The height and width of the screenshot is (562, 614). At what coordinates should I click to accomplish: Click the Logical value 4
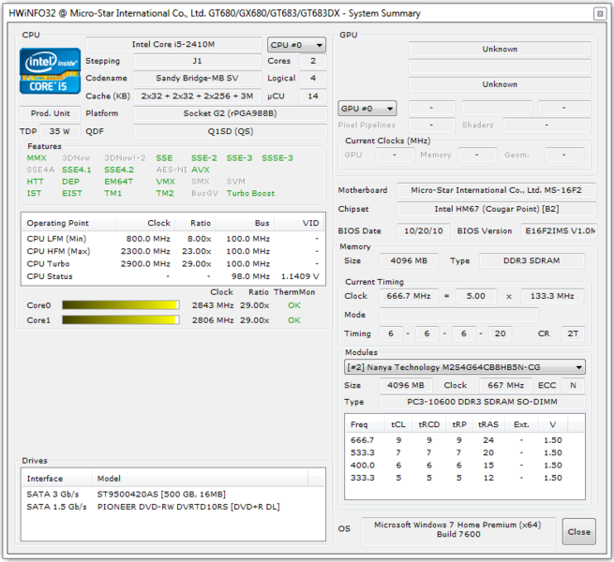(x=313, y=78)
